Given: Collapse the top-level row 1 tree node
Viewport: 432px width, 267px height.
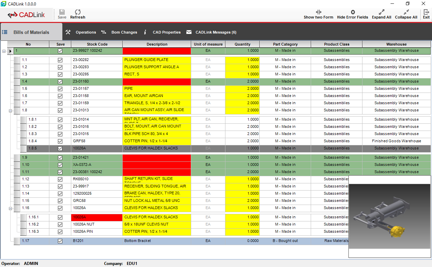Looking at the screenshot, I should click(4, 51).
